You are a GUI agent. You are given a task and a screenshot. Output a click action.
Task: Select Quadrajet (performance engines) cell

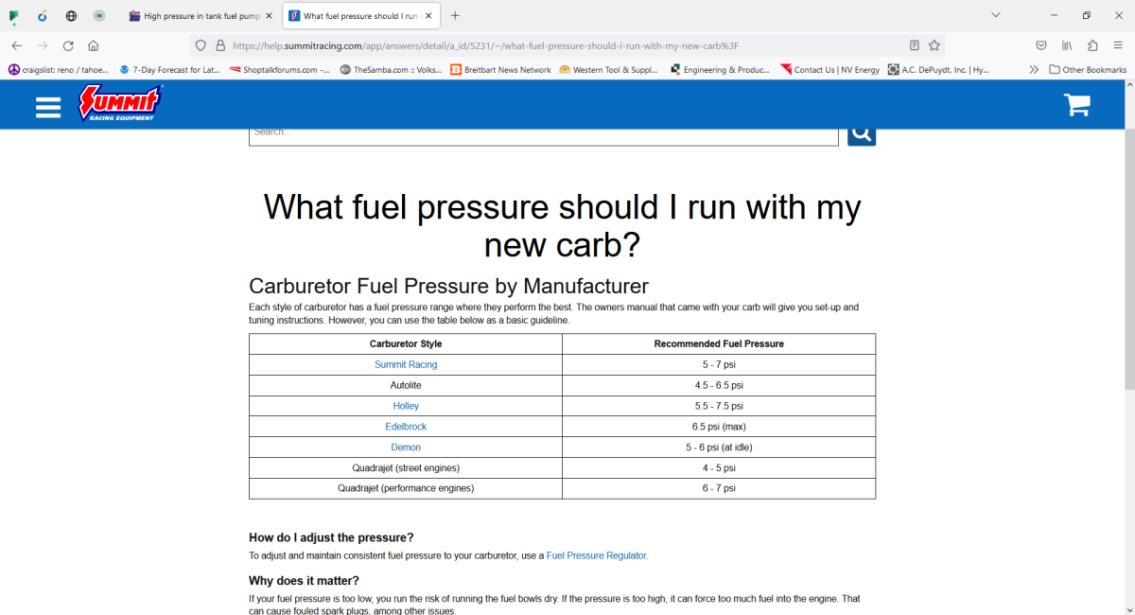(x=406, y=488)
